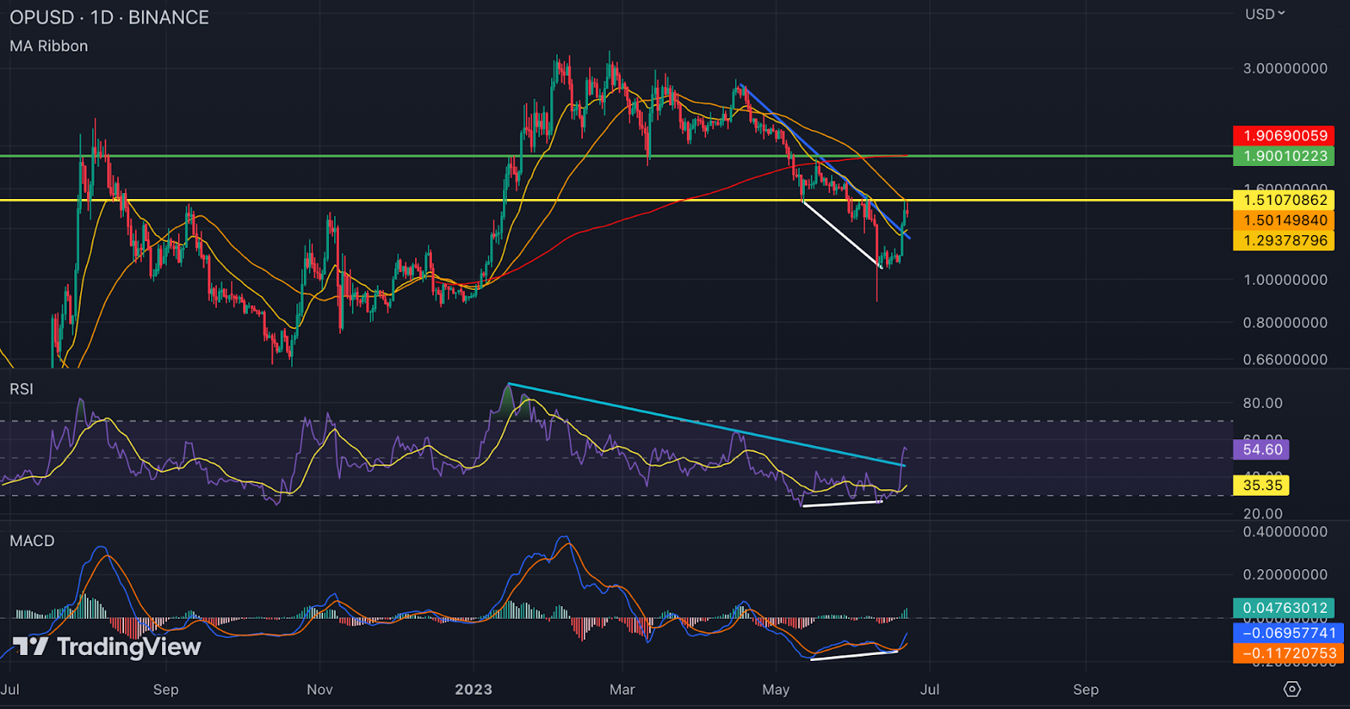Open chart settings gear icon

click(x=1292, y=689)
